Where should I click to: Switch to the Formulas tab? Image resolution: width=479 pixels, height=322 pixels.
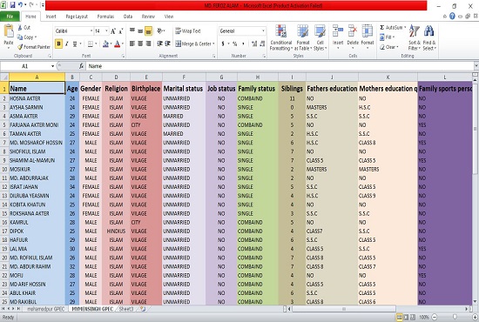[105, 17]
